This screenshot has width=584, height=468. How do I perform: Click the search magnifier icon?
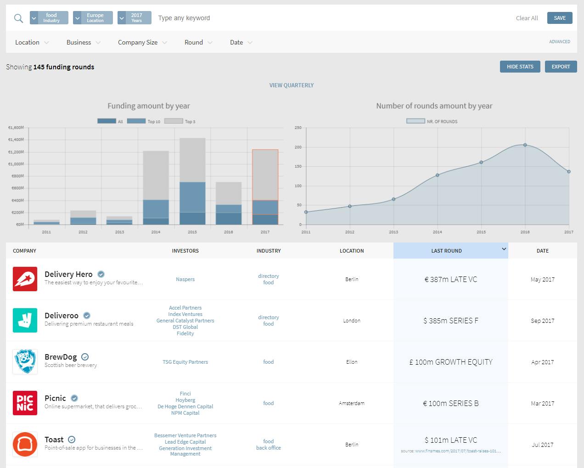point(18,18)
